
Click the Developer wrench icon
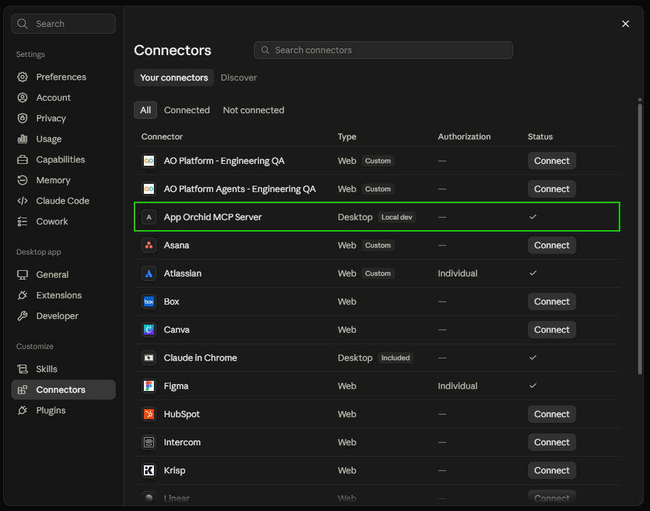[23, 316]
